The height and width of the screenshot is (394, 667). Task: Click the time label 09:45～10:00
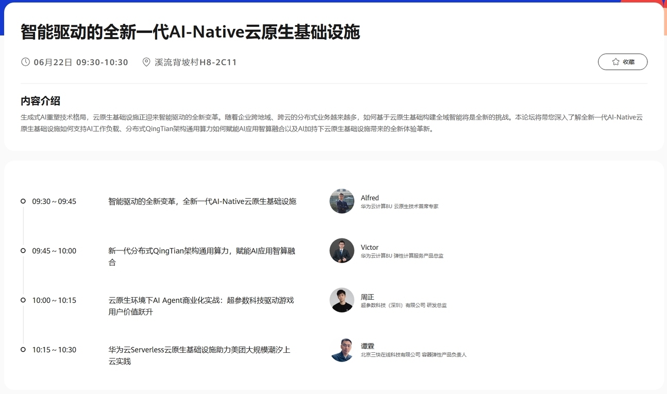coord(54,251)
